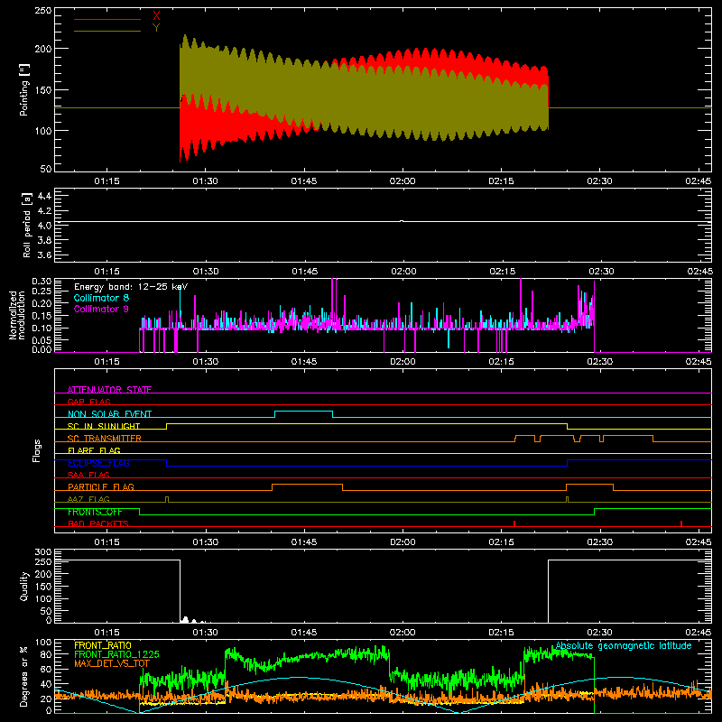Viewport: 722px width, 722px height.
Task: Click the first raised PARTICLE_FLAG step
Action: [307, 485]
